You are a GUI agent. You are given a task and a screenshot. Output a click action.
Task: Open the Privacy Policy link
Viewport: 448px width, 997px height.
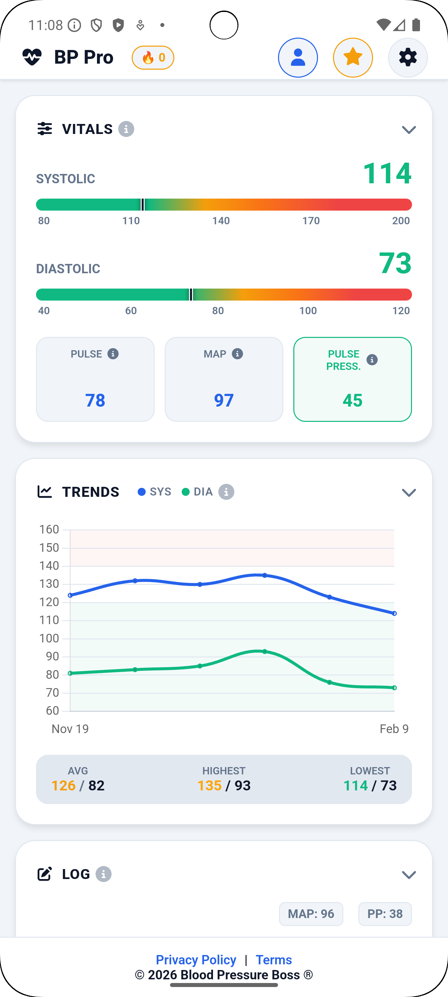196,960
